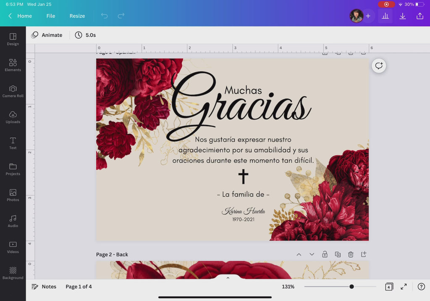Image resolution: width=430 pixels, height=301 pixels.
Task: Open profile avatar in top bar
Action: tap(356, 16)
